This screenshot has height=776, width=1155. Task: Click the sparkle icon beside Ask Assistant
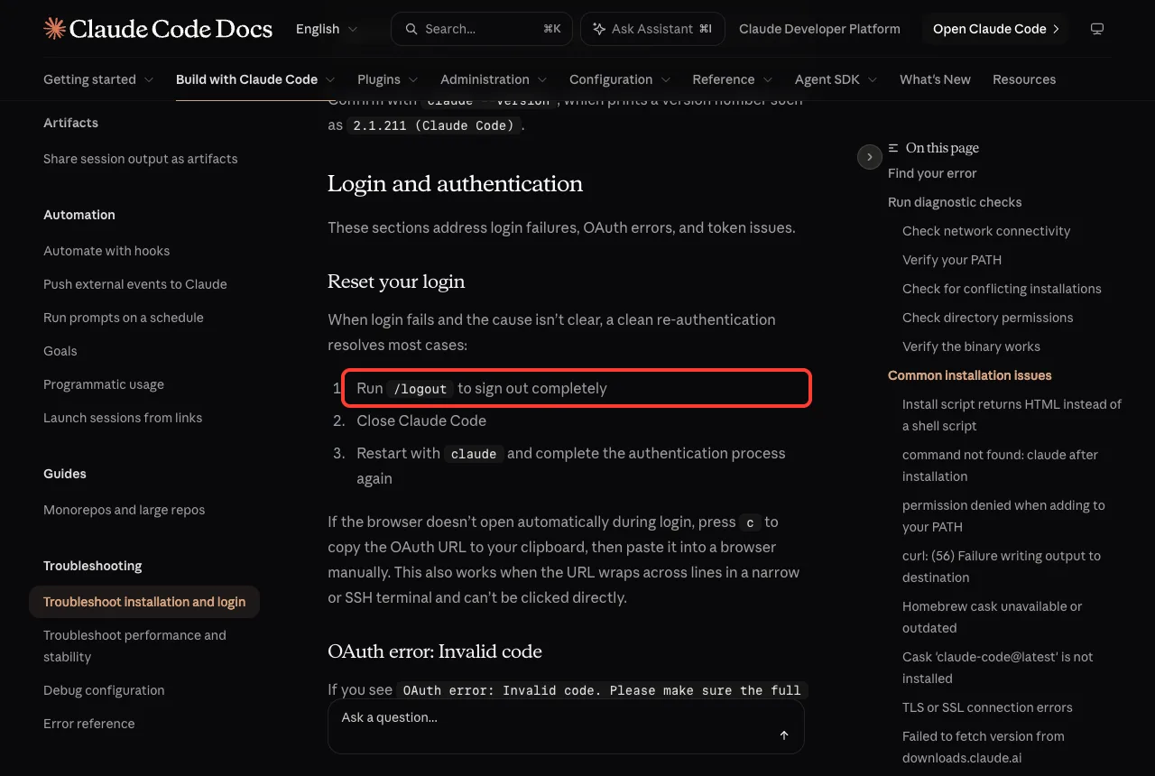coord(599,29)
